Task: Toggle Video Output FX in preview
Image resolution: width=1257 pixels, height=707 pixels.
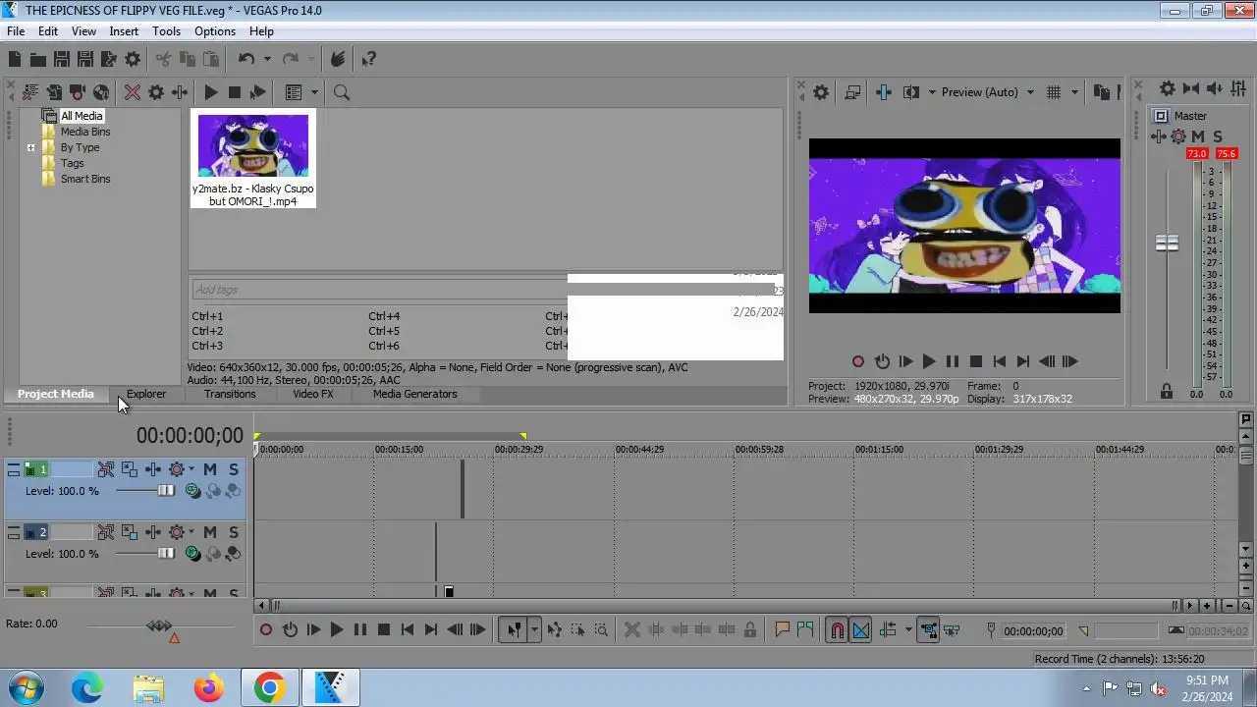Action: (883, 92)
